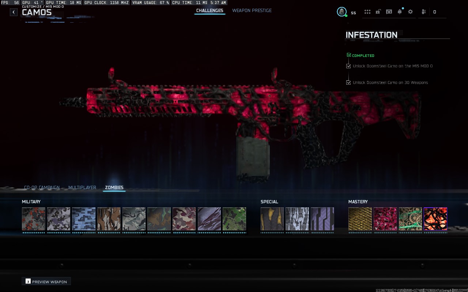Select the red and gray splatter Military camo
This screenshot has width=468, height=292.
[x=34, y=219]
